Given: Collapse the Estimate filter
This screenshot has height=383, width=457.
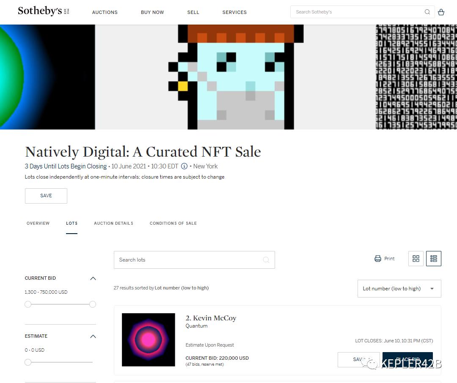Looking at the screenshot, I should click(x=93, y=336).
